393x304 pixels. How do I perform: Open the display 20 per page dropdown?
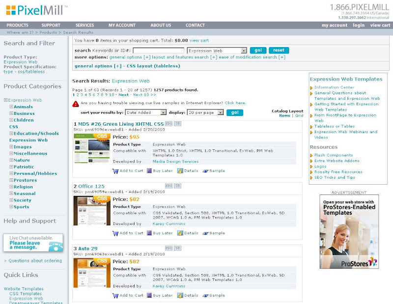[205, 112]
